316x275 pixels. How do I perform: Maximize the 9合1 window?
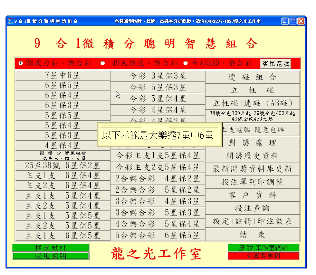click(x=293, y=21)
